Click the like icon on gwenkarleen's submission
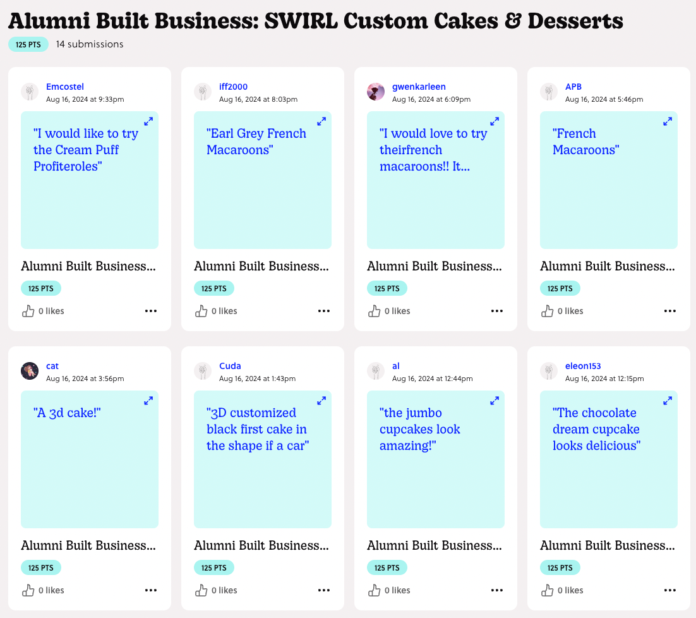 coord(375,310)
